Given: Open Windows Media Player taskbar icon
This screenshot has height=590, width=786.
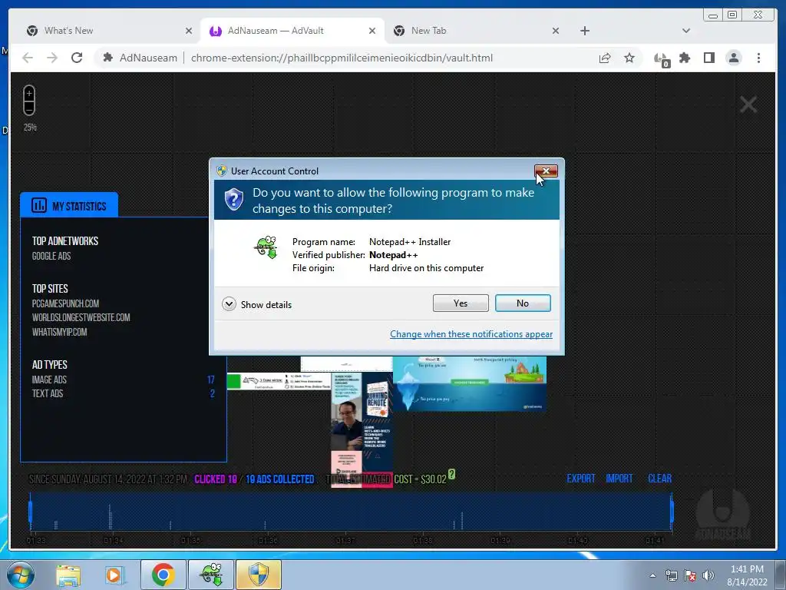Looking at the screenshot, I should [114, 575].
